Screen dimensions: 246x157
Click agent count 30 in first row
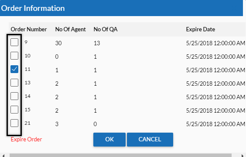pos(58,43)
